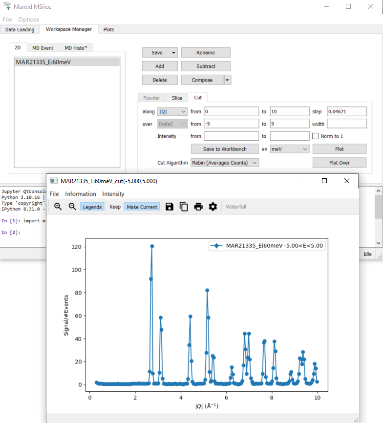383x423 pixels.
Task: Select workspace MAR21335_Ei60meV in the list
Action: 67,62
